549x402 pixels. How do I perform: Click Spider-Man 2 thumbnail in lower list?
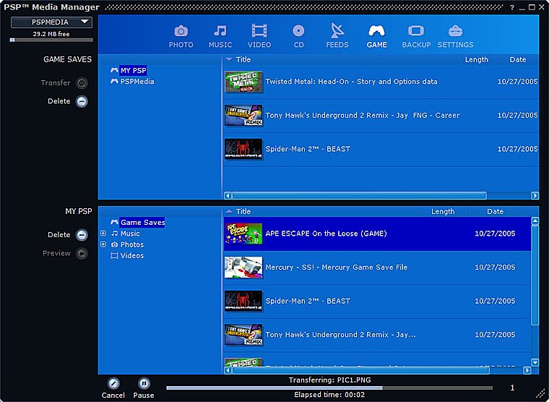click(x=243, y=301)
